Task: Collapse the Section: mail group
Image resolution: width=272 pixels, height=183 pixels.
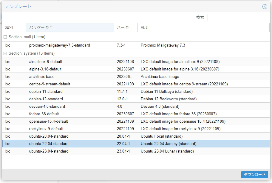Action: pyautogui.click(x=5, y=37)
